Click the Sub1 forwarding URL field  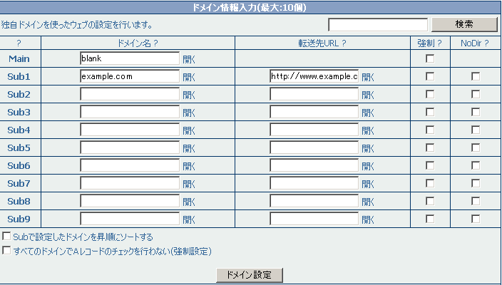point(314,76)
